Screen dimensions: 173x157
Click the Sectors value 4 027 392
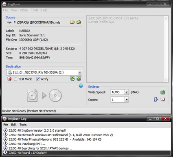(26, 49)
